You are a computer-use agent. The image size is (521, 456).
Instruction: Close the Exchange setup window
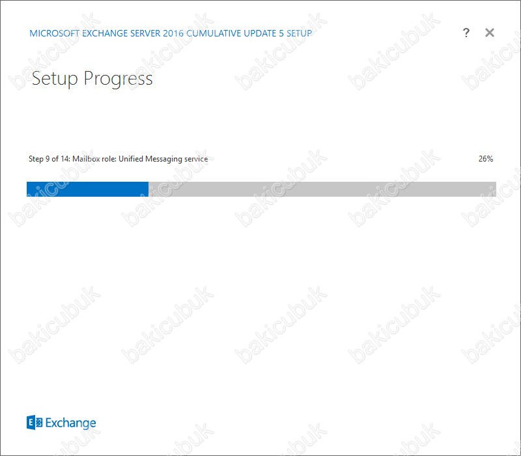[490, 33]
